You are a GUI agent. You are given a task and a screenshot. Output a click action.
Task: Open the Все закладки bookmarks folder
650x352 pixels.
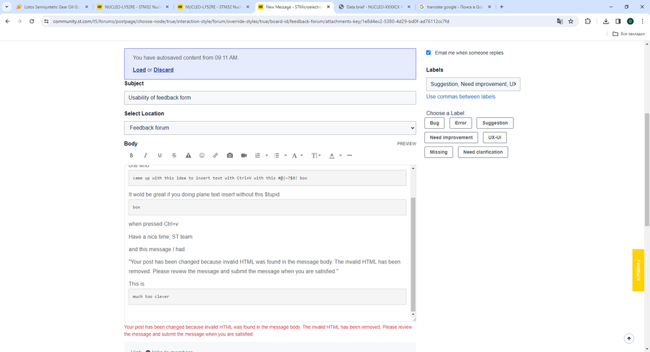[x=629, y=34]
